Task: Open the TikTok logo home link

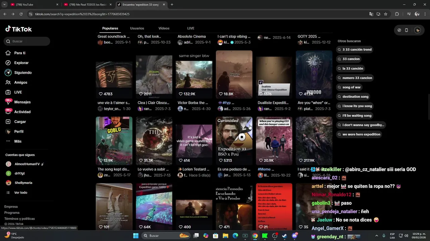Action: 18,29
